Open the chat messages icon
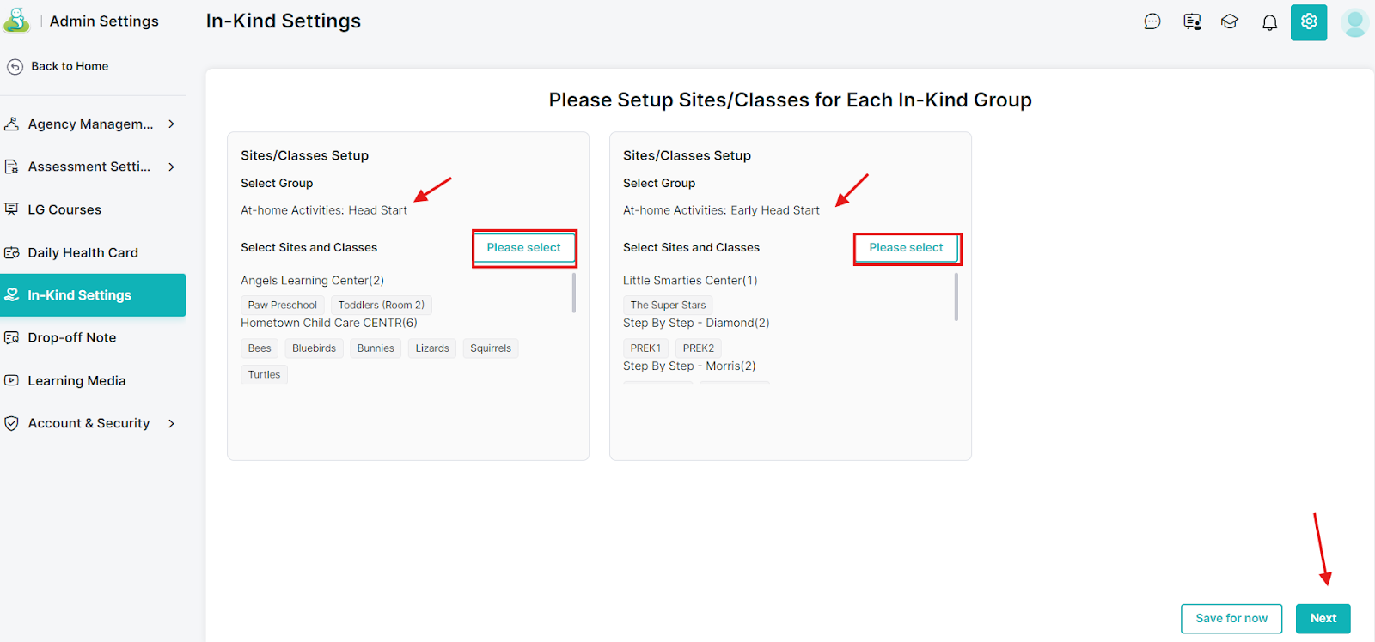The width and height of the screenshot is (1375, 642). tap(1152, 21)
